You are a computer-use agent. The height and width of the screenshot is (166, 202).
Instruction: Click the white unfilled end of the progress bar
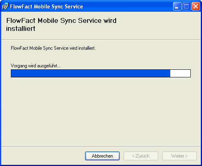[180, 73]
